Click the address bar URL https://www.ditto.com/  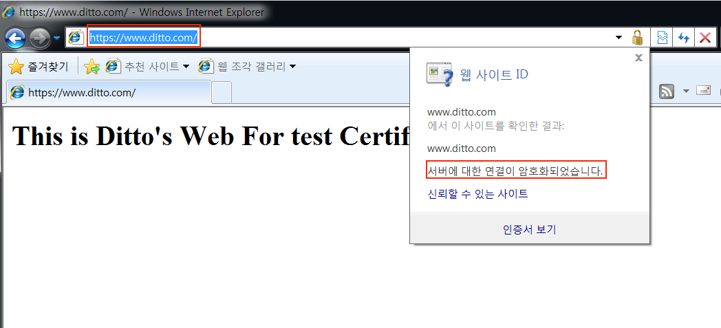click(x=144, y=37)
